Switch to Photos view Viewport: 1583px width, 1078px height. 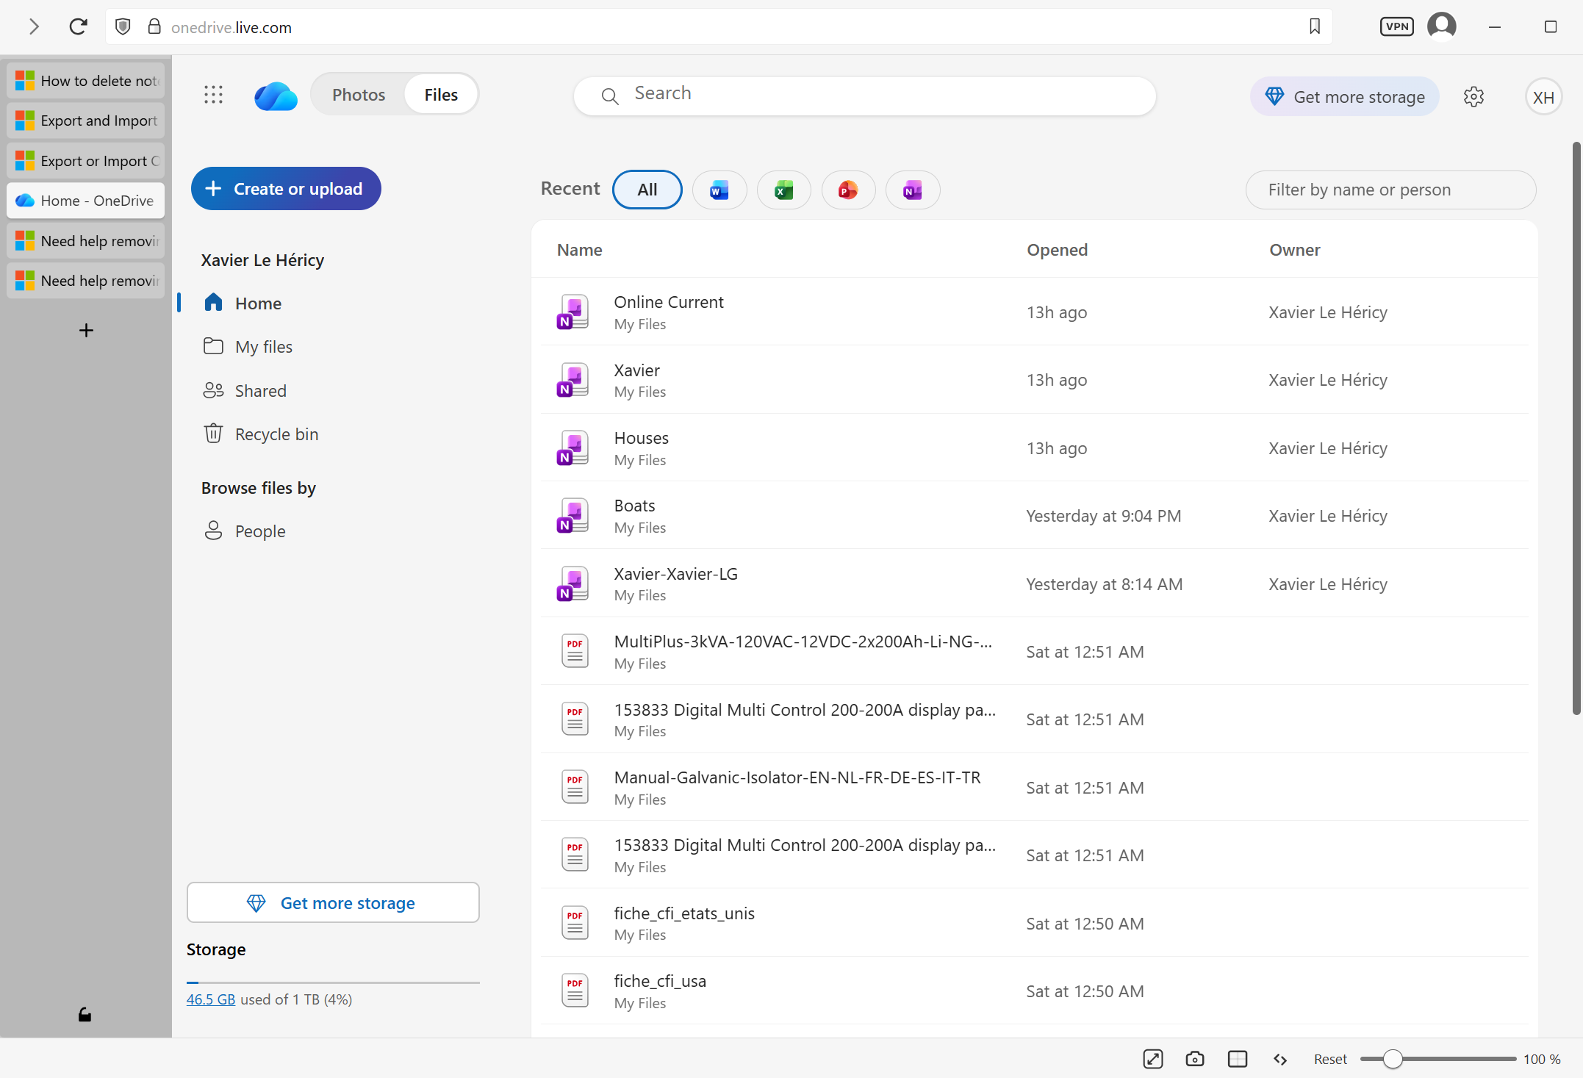[358, 95]
